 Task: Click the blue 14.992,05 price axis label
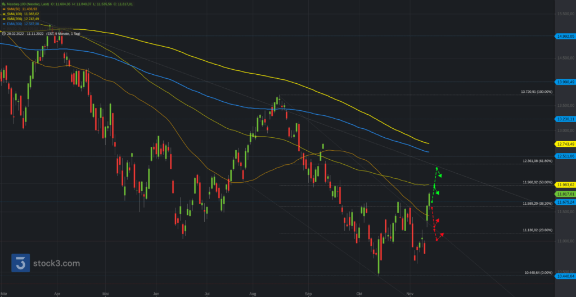click(564, 36)
